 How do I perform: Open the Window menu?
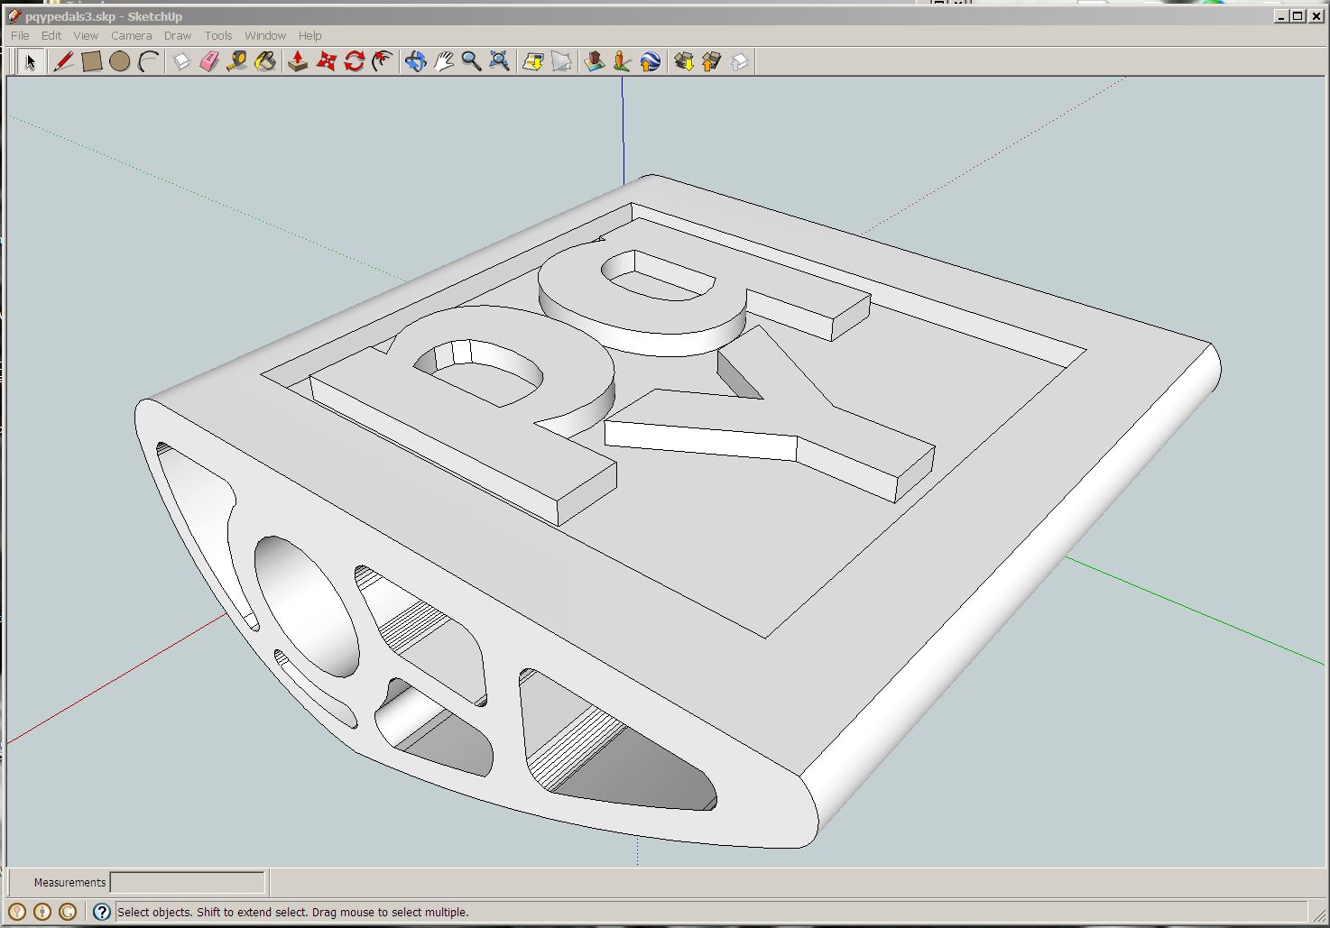(265, 36)
